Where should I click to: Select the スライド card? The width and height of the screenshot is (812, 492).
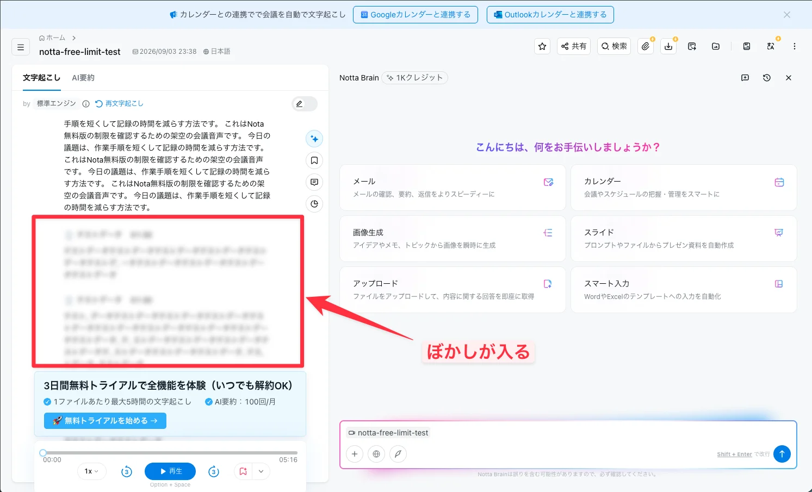684,239
